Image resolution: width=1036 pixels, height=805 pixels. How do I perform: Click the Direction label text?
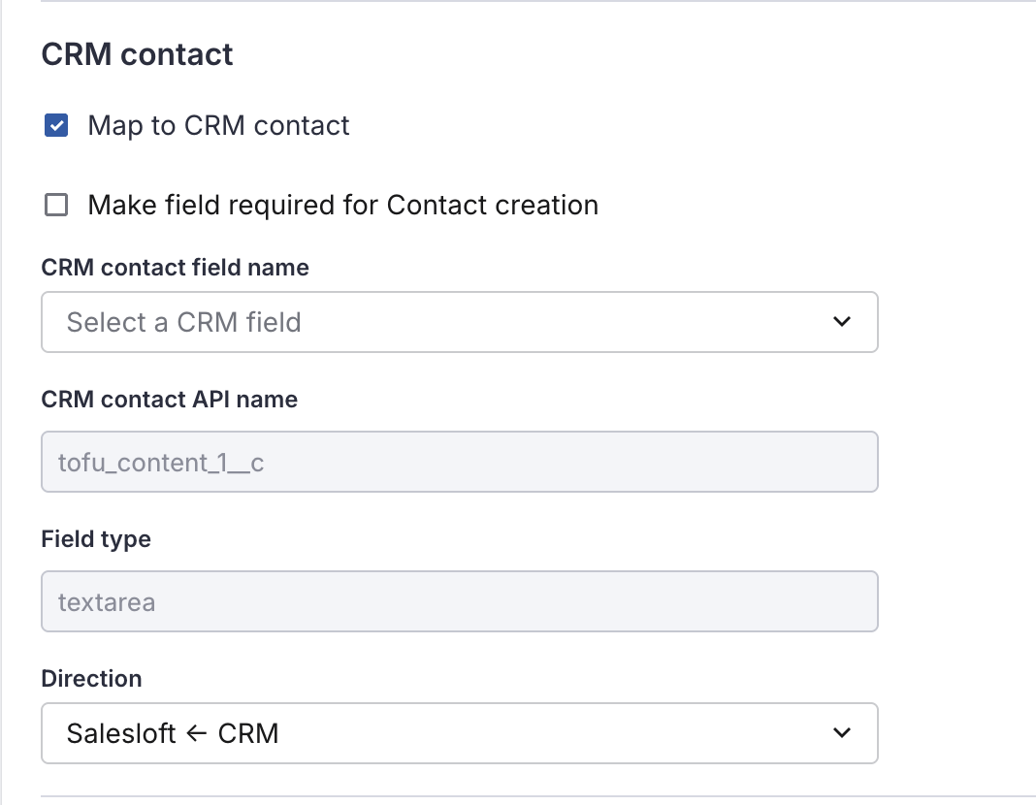click(91, 678)
